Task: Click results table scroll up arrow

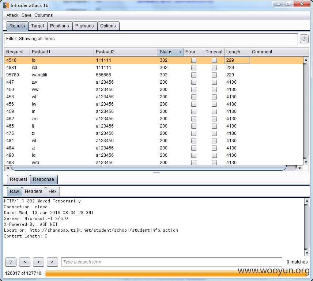Action: pos(306,60)
